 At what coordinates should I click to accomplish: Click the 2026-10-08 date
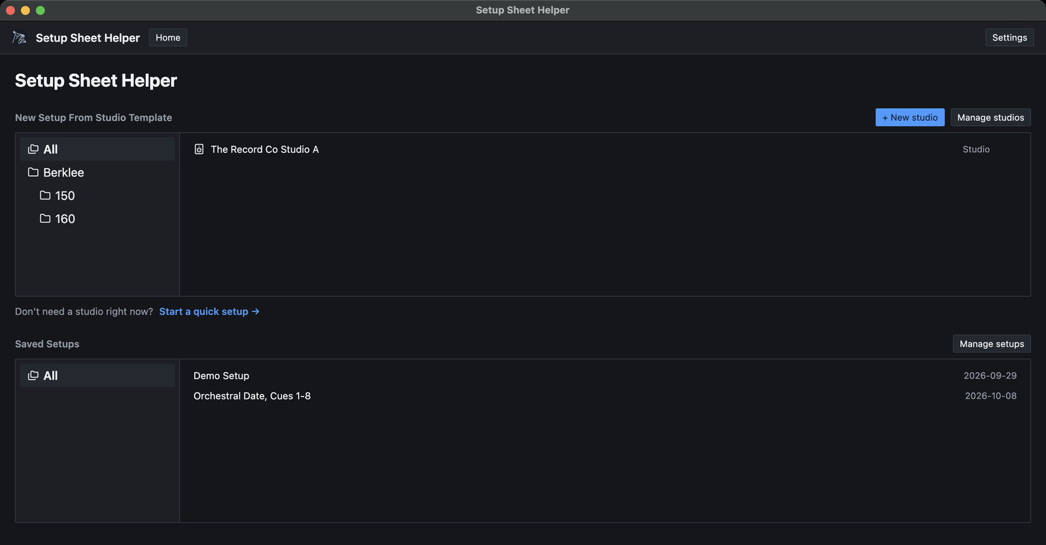coord(990,396)
